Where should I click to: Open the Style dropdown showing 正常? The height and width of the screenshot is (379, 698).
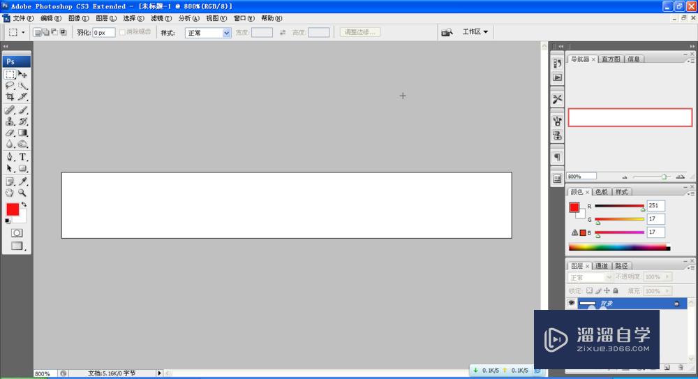click(x=208, y=33)
